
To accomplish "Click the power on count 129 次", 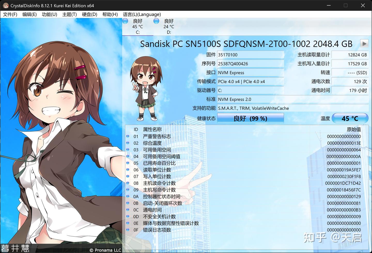I will pyautogui.click(x=350, y=81).
